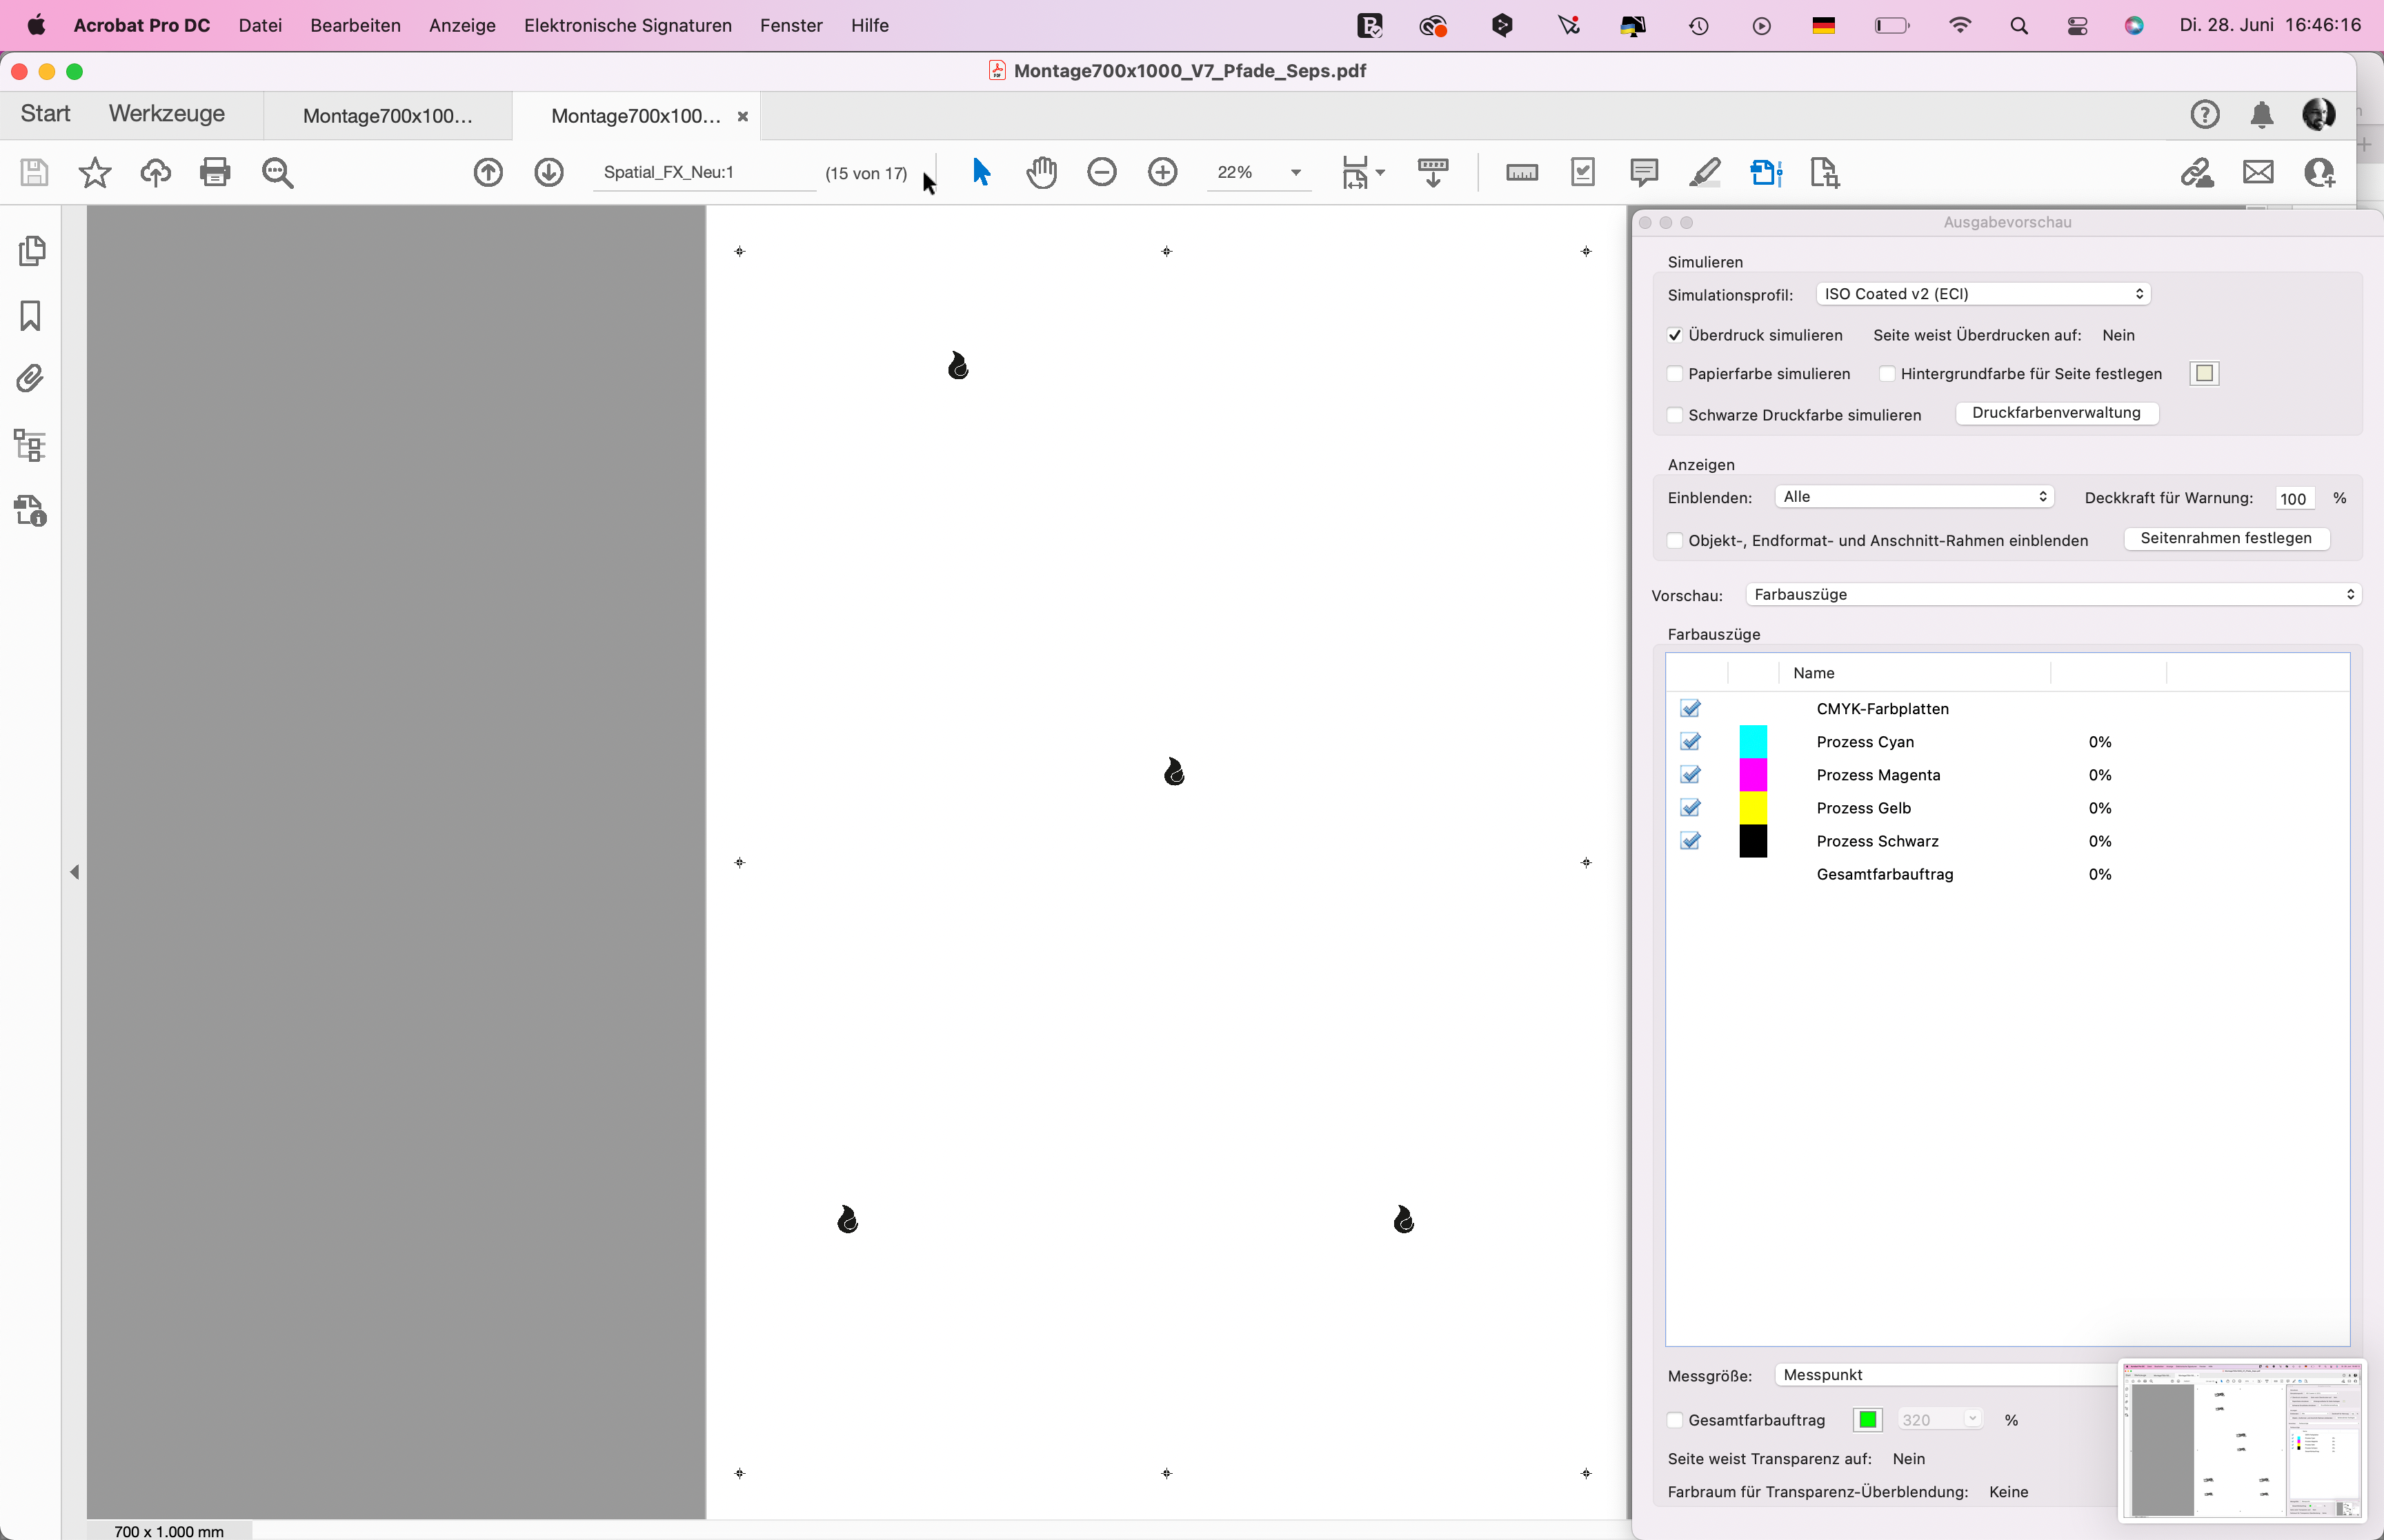
Task: Go to previous page arrow
Action: tap(488, 172)
